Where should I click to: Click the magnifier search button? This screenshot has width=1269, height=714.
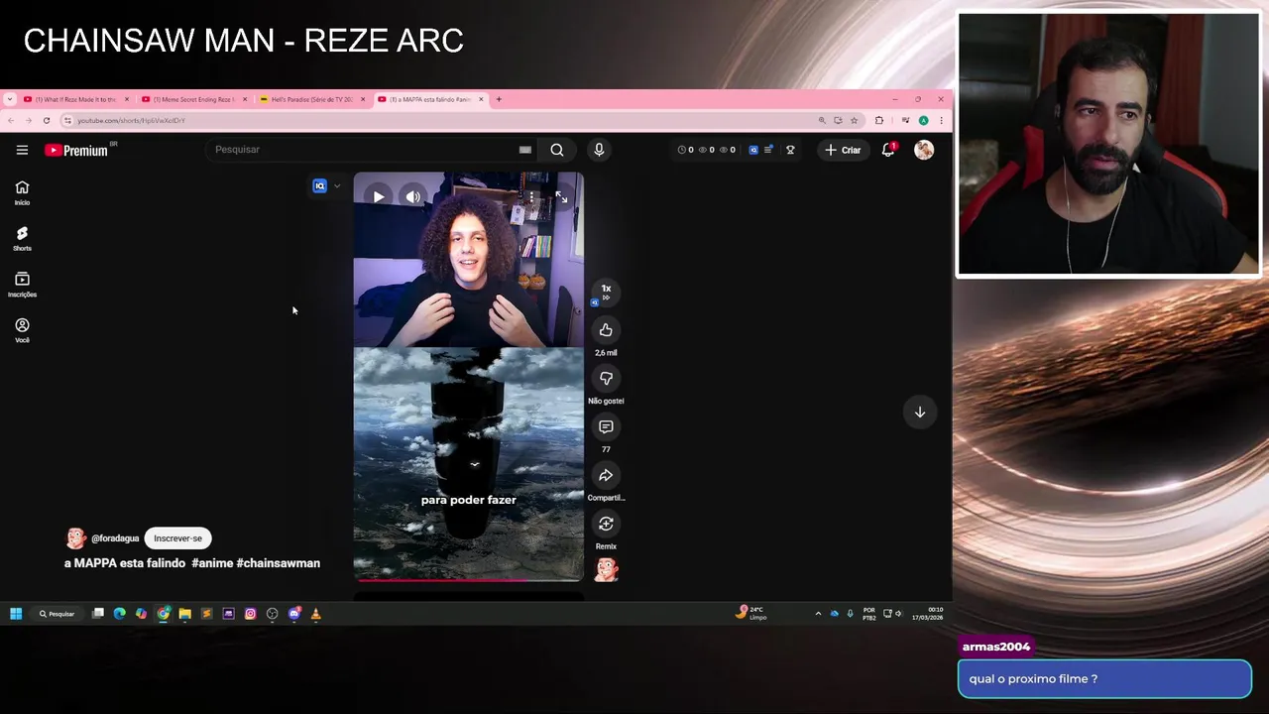coord(557,150)
